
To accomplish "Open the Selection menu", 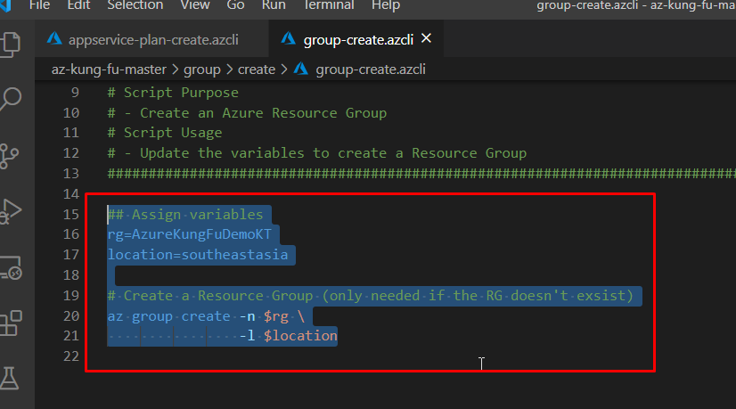I will [135, 5].
